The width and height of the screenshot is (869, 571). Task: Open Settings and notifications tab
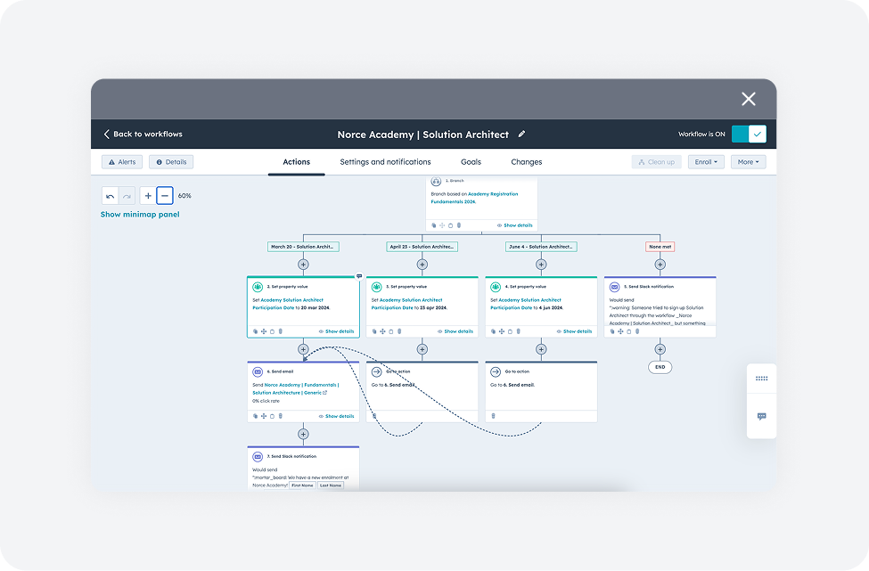[385, 162]
